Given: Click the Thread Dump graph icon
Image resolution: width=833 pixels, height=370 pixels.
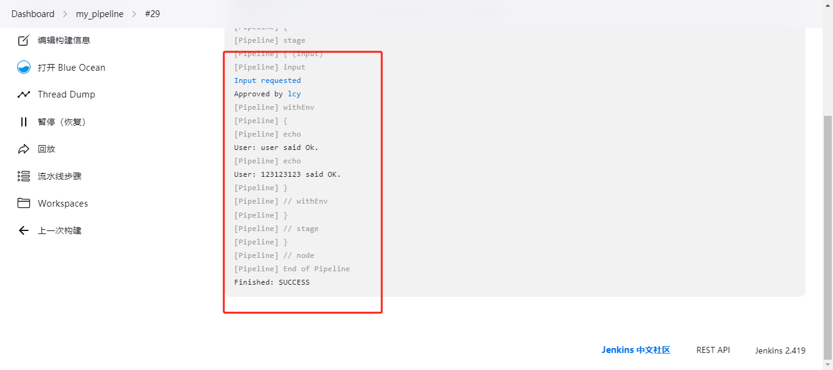Looking at the screenshot, I should coord(24,94).
